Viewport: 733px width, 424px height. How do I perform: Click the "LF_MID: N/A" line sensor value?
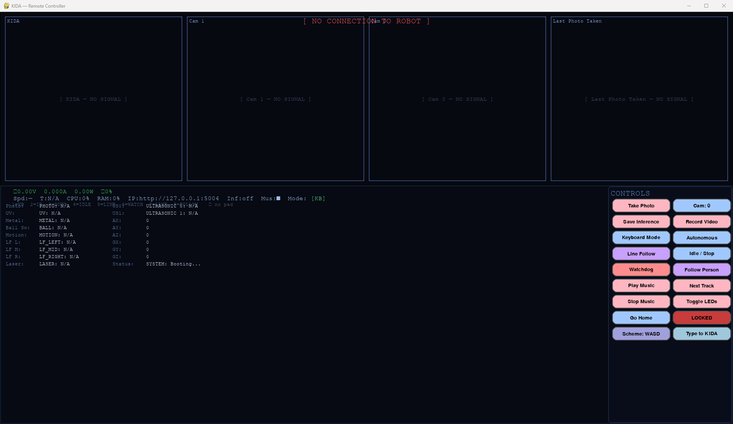(x=56, y=249)
